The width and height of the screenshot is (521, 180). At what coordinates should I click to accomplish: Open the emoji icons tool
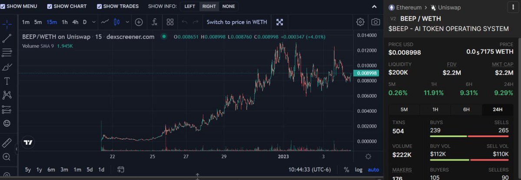7,123
